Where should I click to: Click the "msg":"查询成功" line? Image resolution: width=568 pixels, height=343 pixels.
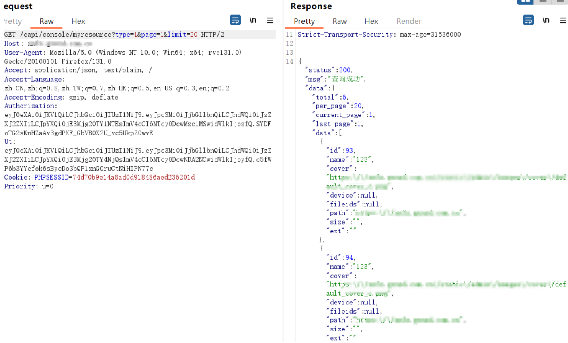[x=335, y=79]
